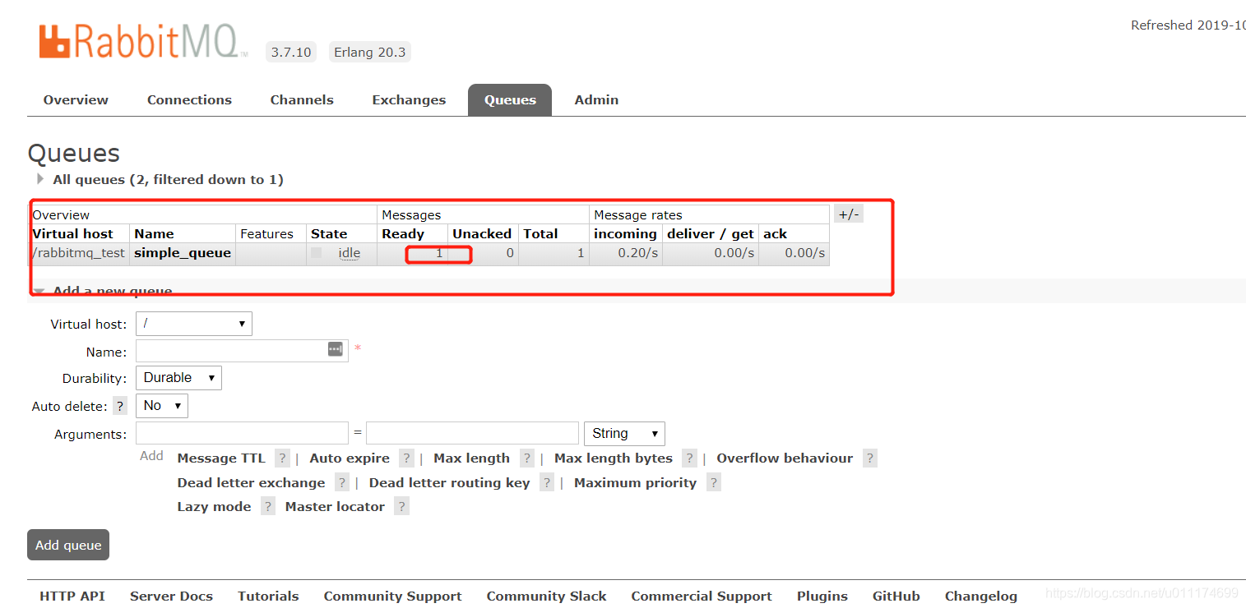Screen dimensions: 1246x608
Task: Open the Server Docs footer link
Action: (x=171, y=596)
